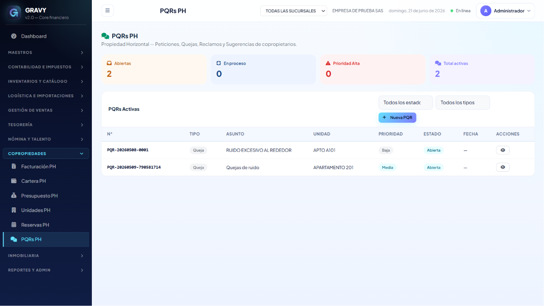This screenshot has height=306, width=544.
Task: Click the Reservas PH calendar icon
Action: [14, 225]
